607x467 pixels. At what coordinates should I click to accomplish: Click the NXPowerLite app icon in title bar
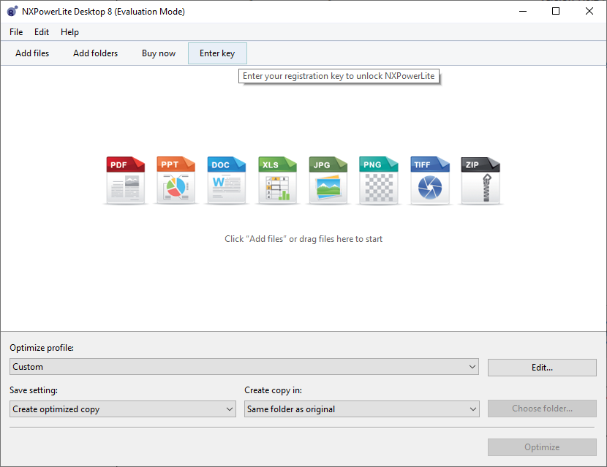coord(12,11)
